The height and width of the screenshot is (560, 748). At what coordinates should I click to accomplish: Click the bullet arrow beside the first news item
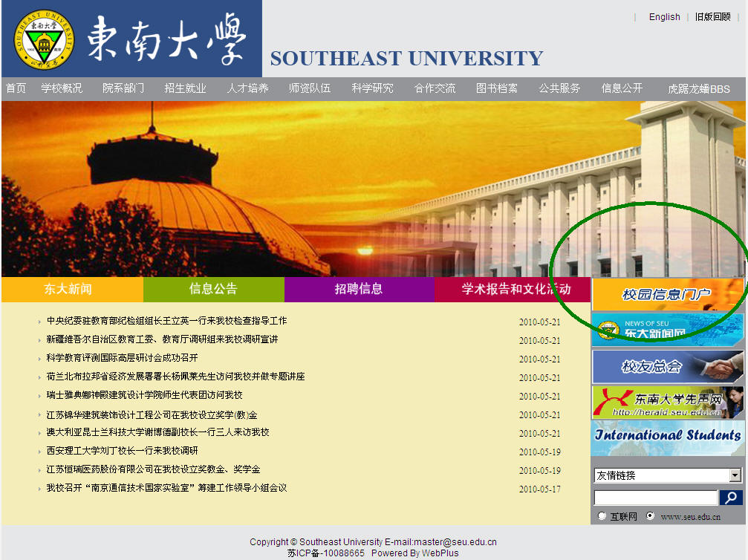39,322
